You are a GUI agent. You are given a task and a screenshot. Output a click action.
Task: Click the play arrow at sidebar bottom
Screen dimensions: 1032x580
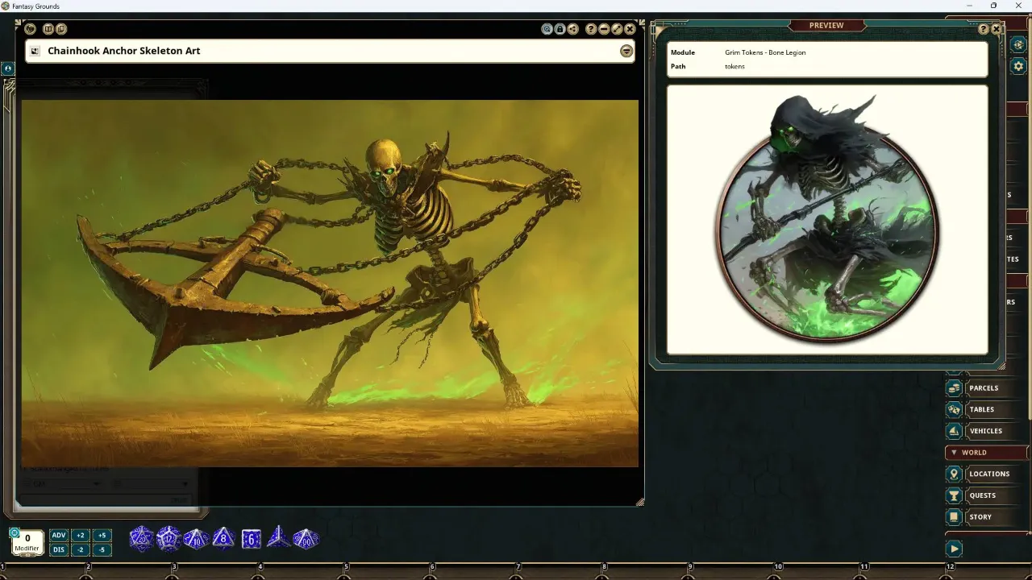(x=954, y=549)
